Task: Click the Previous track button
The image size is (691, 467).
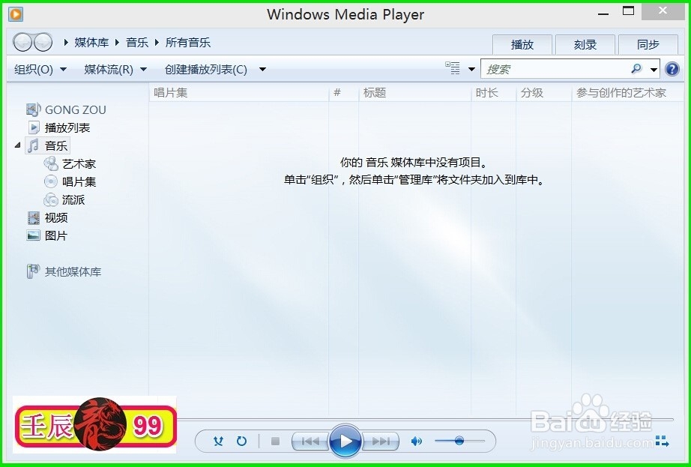Action: click(310, 441)
